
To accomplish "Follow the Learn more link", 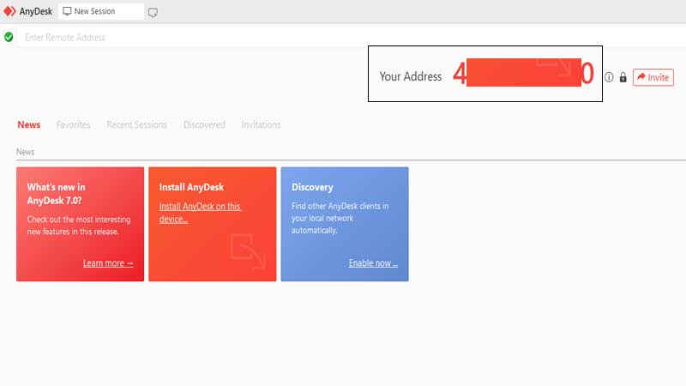I will pos(108,263).
